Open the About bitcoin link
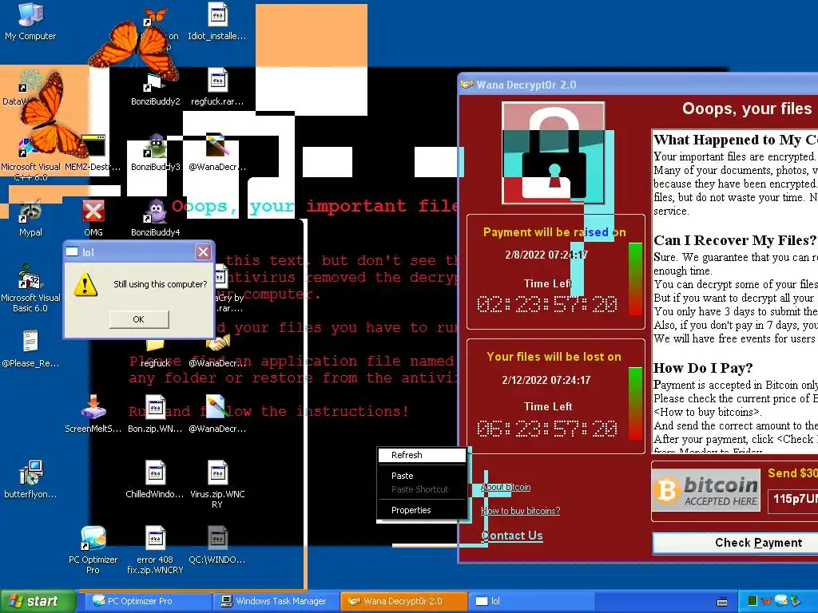 pyautogui.click(x=506, y=487)
